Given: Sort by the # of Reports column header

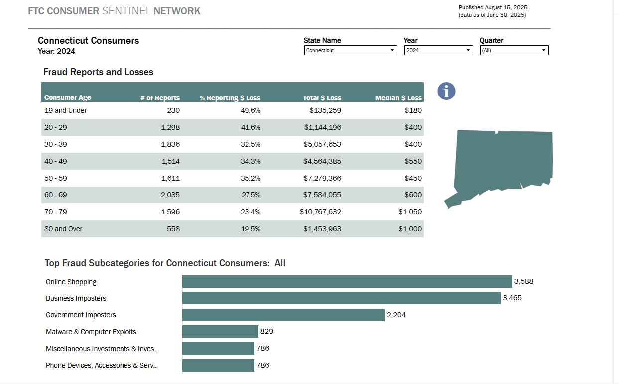Looking at the screenshot, I should click(x=160, y=98).
